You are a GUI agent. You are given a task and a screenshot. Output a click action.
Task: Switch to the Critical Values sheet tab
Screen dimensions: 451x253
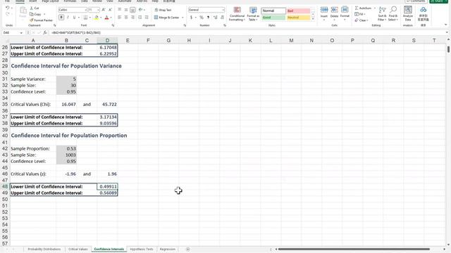[78, 249]
